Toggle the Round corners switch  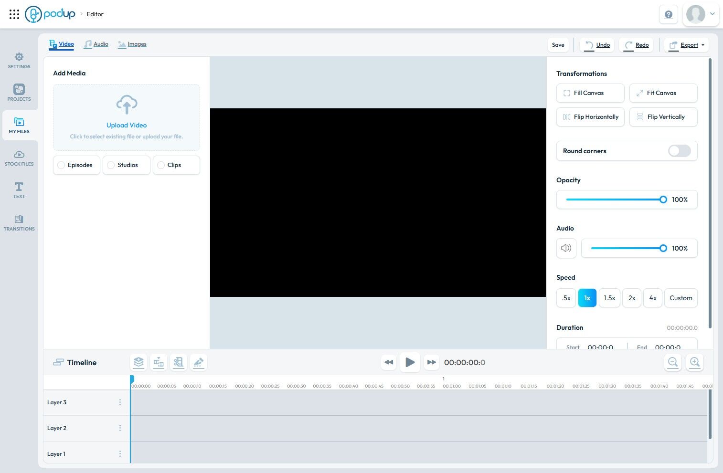680,151
